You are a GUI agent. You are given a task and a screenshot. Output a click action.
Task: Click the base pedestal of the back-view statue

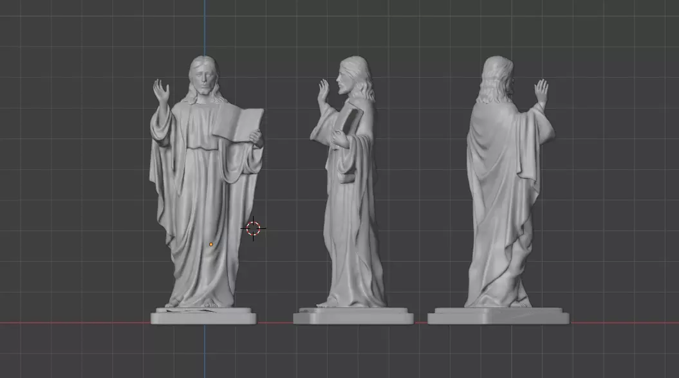click(498, 316)
